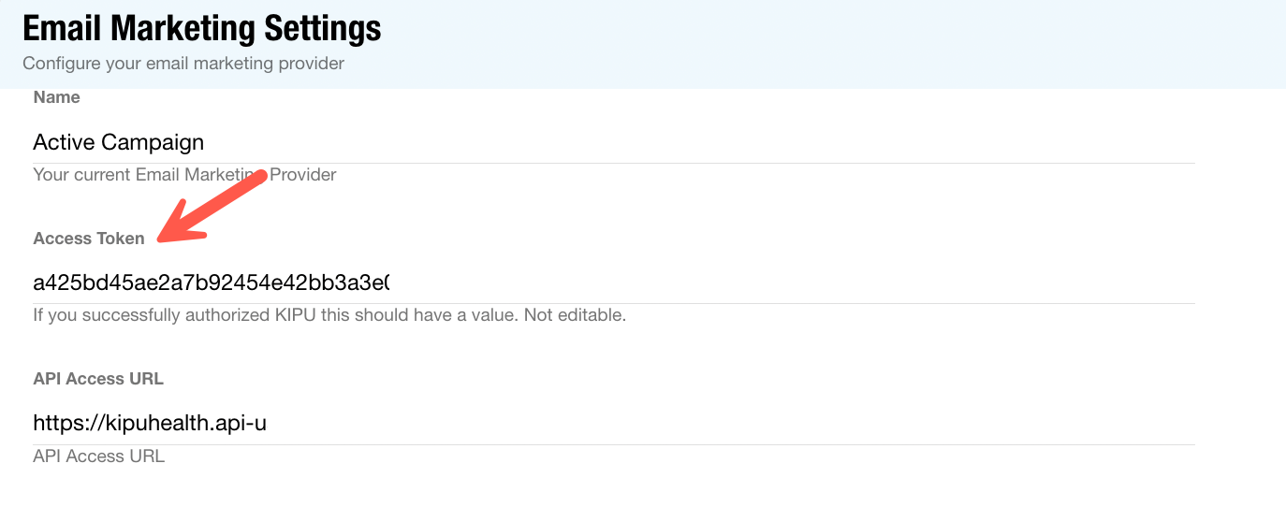The width and height of the screenshot is (1286, 507).
Task: Click the https://kipuhealth.api-u URL text
Action: [x=150, y=424]
